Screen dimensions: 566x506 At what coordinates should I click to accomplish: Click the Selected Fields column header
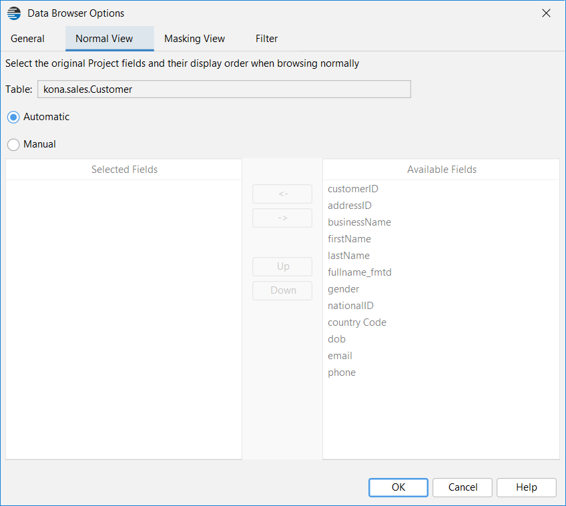click(x=124, y=170)
